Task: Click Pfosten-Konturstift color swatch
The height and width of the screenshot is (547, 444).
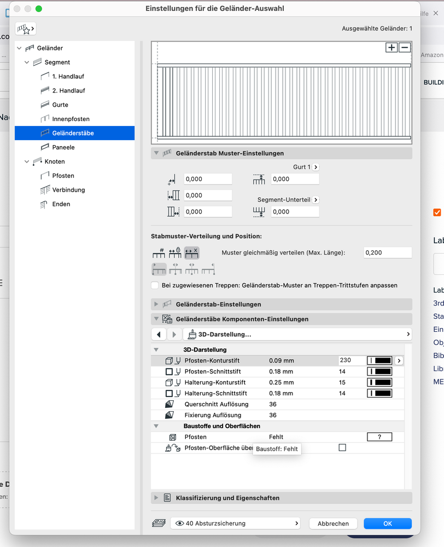Action: (379, 360)
